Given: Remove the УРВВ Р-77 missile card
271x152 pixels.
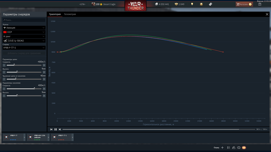Looking at the screenshot, I should pos(24,137).
